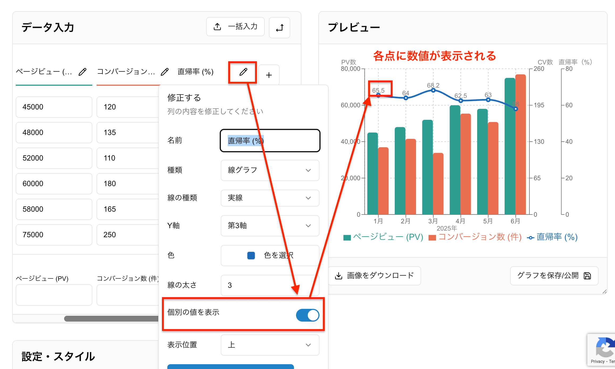The image size is (615, 369).
Task: Open the 種類 dropdown showing 線グラフ
Action: [270, 170]
